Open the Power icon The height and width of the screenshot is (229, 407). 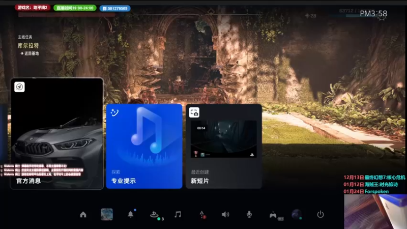pos(321,214)
